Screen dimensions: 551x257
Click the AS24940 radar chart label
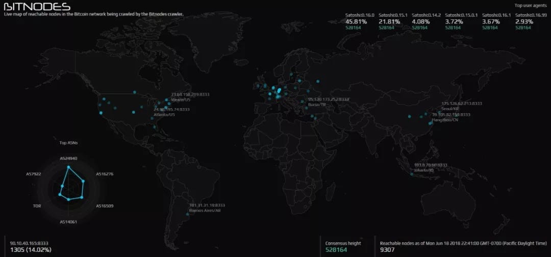[68, 159]
